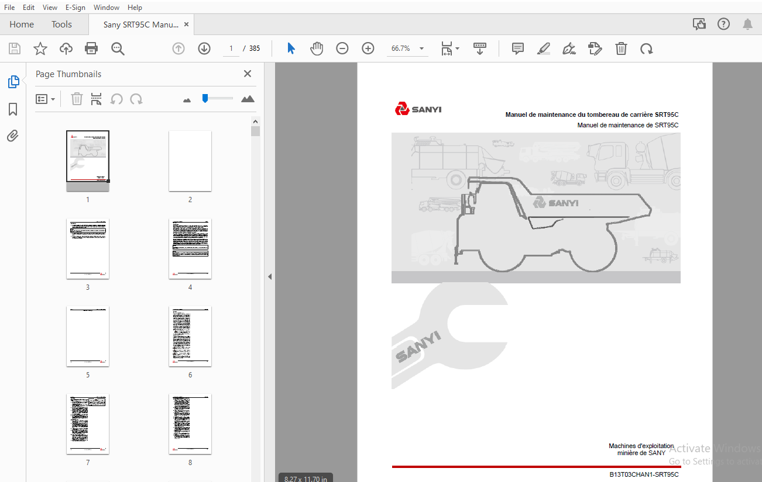Select page 3 thumbnail
762x482 pixels.
pyautogui.click(x=88, y=249)
